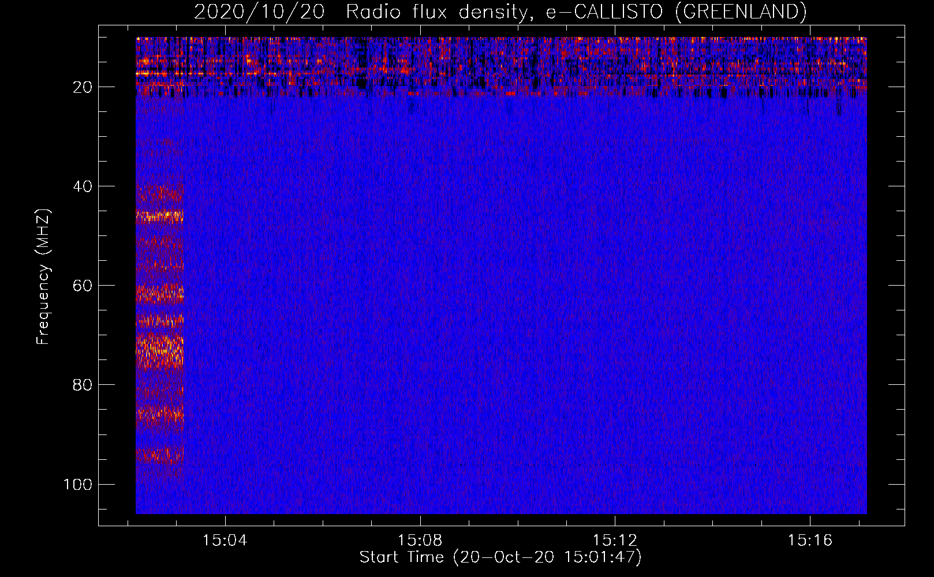Click the '60' frequency tick label

tap(83, 286)
